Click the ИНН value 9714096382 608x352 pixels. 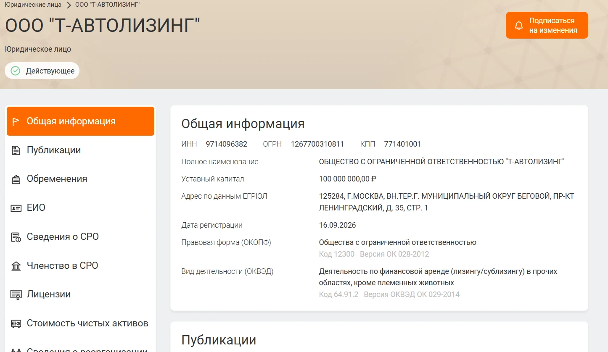pos(227,144)
